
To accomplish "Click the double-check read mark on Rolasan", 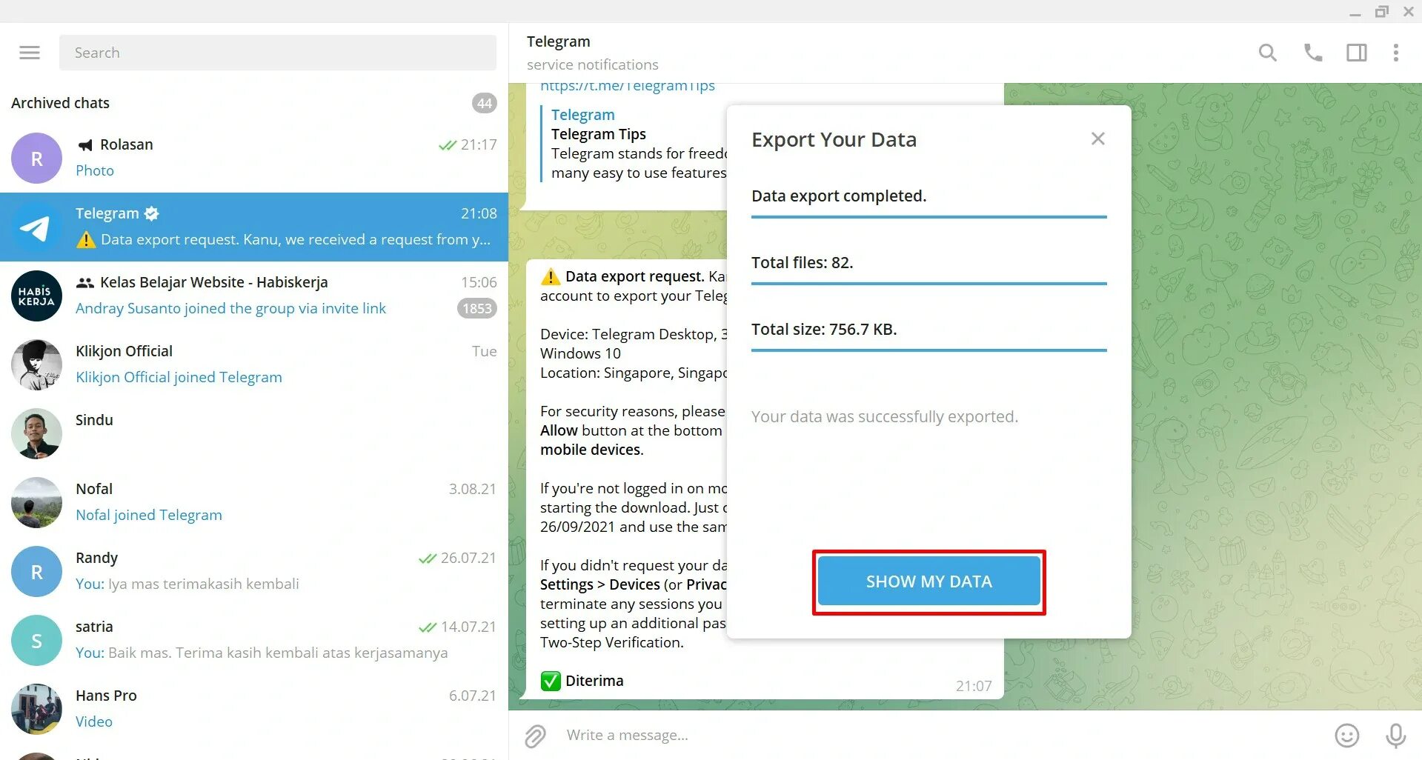I will 448,145.
